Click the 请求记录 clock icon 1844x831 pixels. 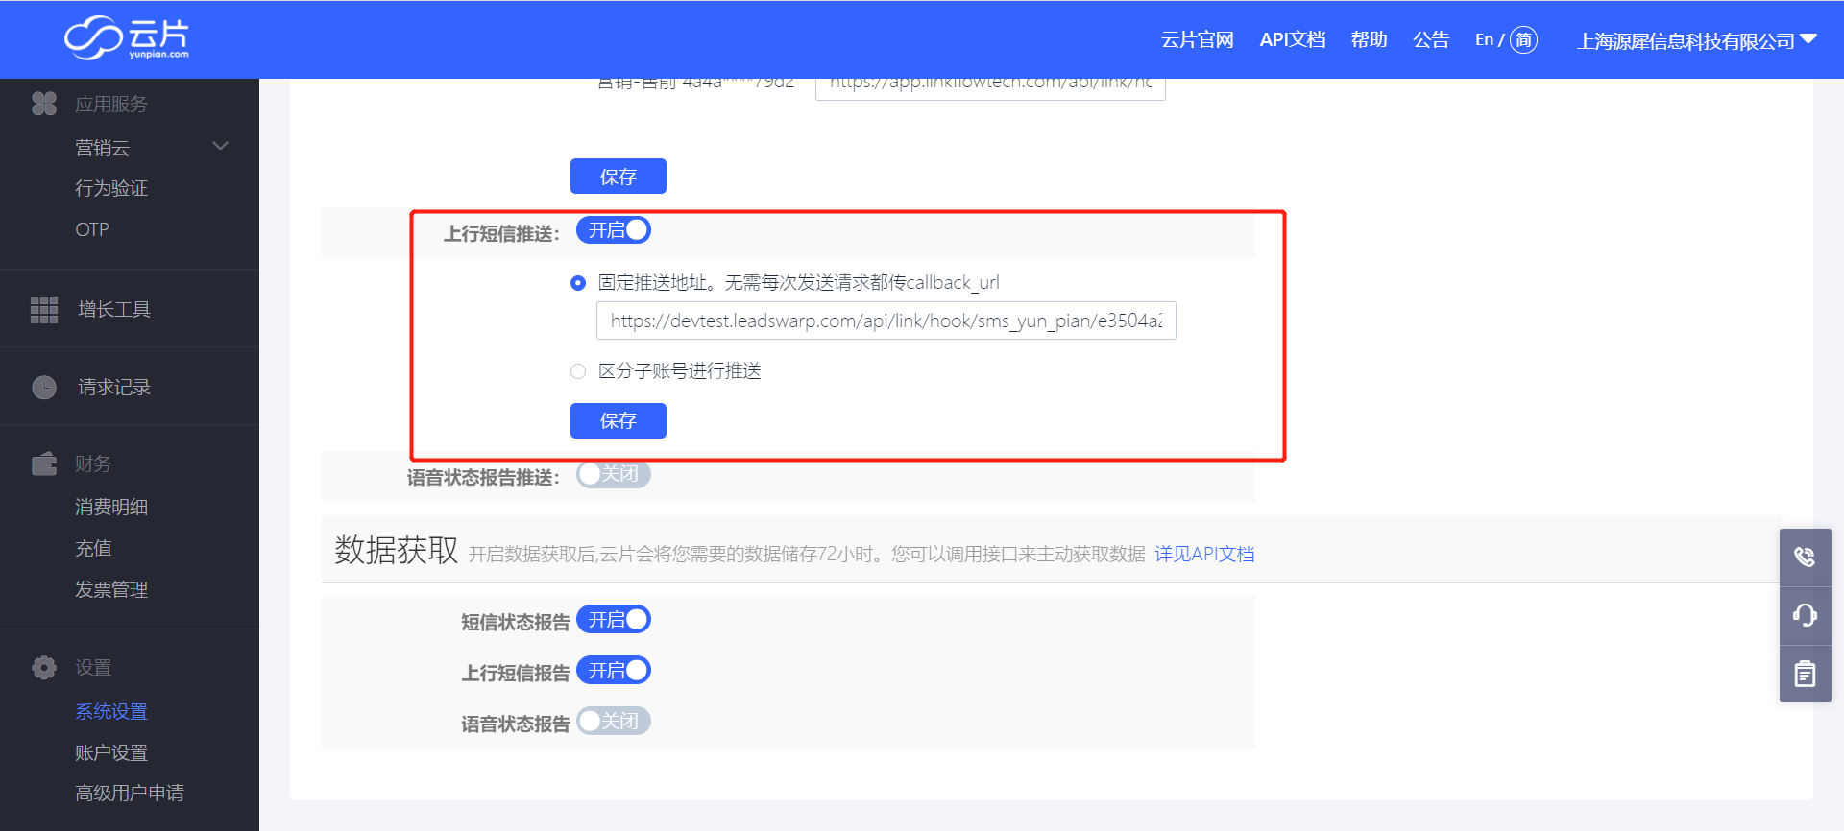pyautogui.click(x=44, y=387)
